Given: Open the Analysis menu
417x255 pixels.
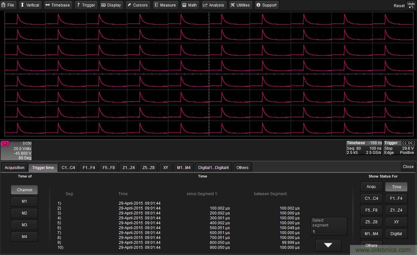Looking at the screenshot, I should point(214,5).
